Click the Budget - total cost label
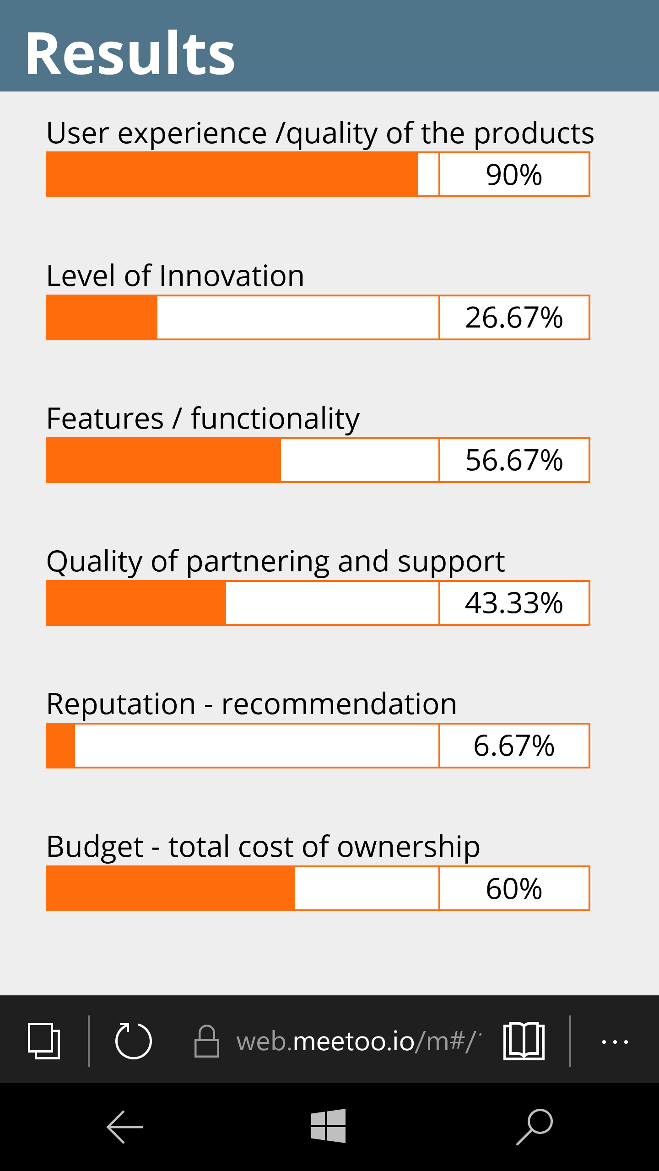 [263, 846]
